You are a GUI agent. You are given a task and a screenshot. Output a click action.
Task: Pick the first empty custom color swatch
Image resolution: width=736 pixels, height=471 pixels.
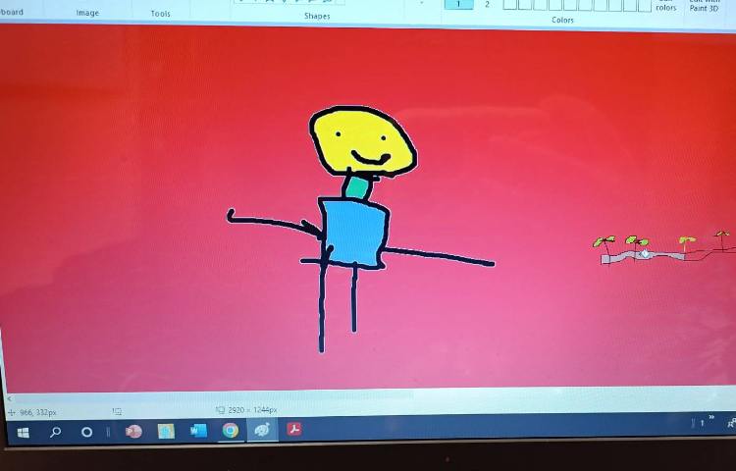pos(510,5)
